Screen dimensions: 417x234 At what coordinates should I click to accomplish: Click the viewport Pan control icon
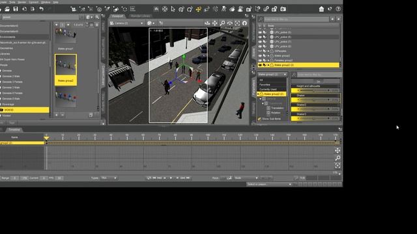(214, 23)
